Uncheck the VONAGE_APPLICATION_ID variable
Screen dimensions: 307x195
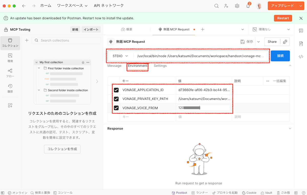coord(116,90)
